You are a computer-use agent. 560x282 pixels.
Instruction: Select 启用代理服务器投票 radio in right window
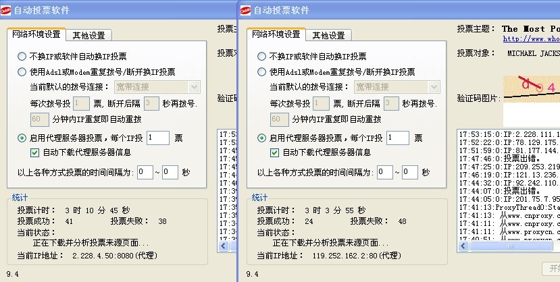tap(262, 138)
